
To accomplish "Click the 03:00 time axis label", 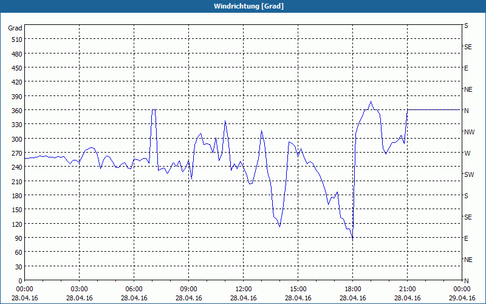I will 79,289.
